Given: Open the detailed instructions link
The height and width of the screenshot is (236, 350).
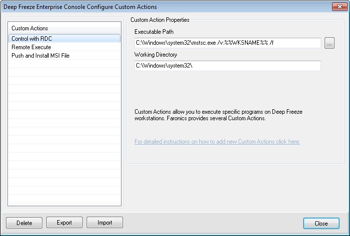Looking at the screenshot, I should click(217, 142).
